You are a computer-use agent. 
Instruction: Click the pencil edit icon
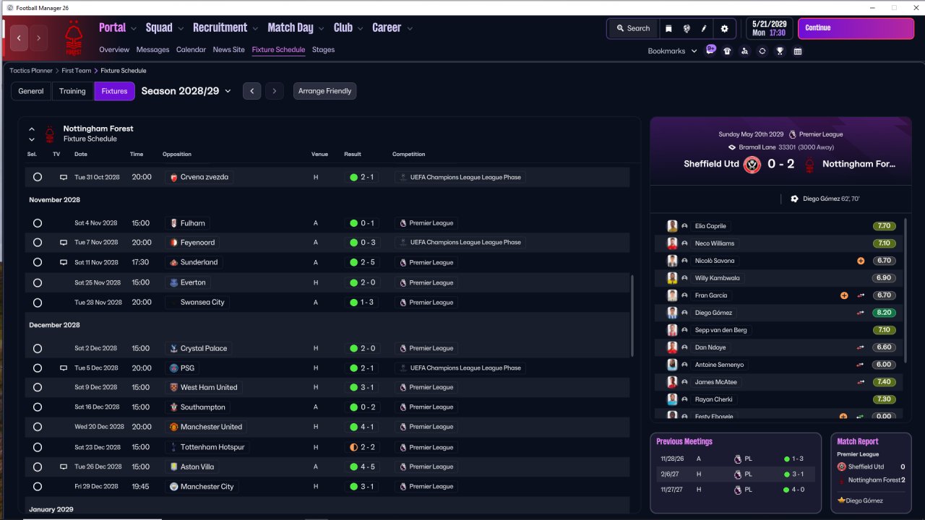[704, 29]
